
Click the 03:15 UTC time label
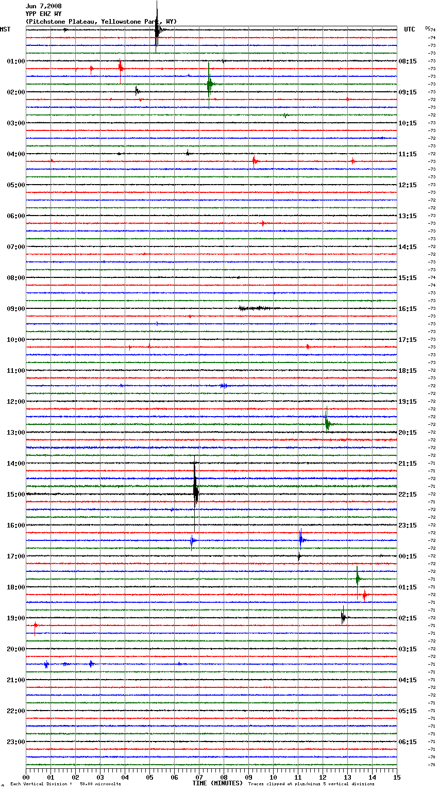click(x=408, y=649)
